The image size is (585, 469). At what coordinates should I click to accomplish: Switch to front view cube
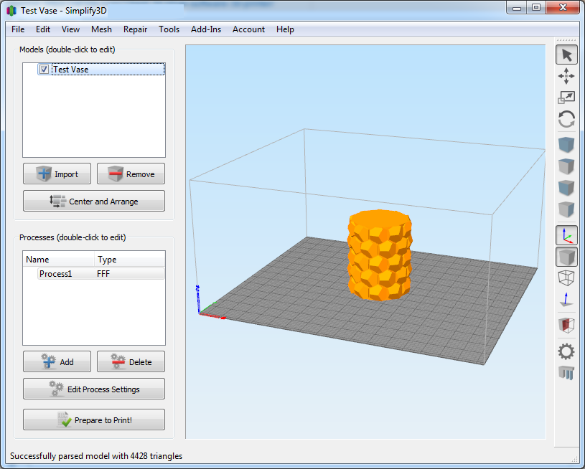click(x=566, y=188)
